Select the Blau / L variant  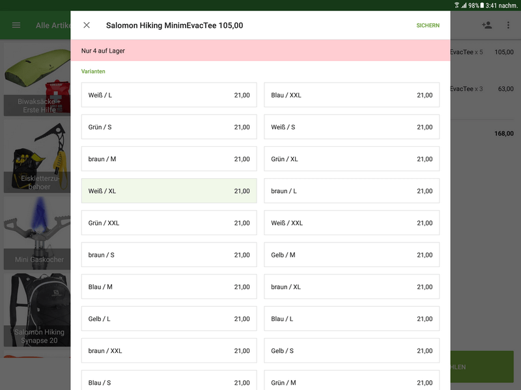(352, 318)
